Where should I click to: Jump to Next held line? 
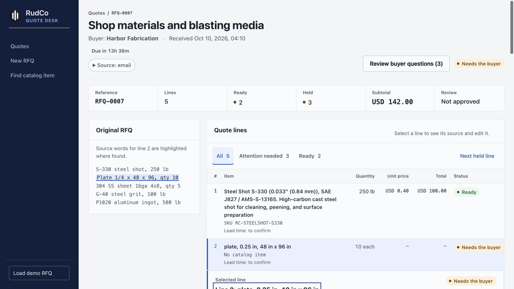click(x=477, y=156)
